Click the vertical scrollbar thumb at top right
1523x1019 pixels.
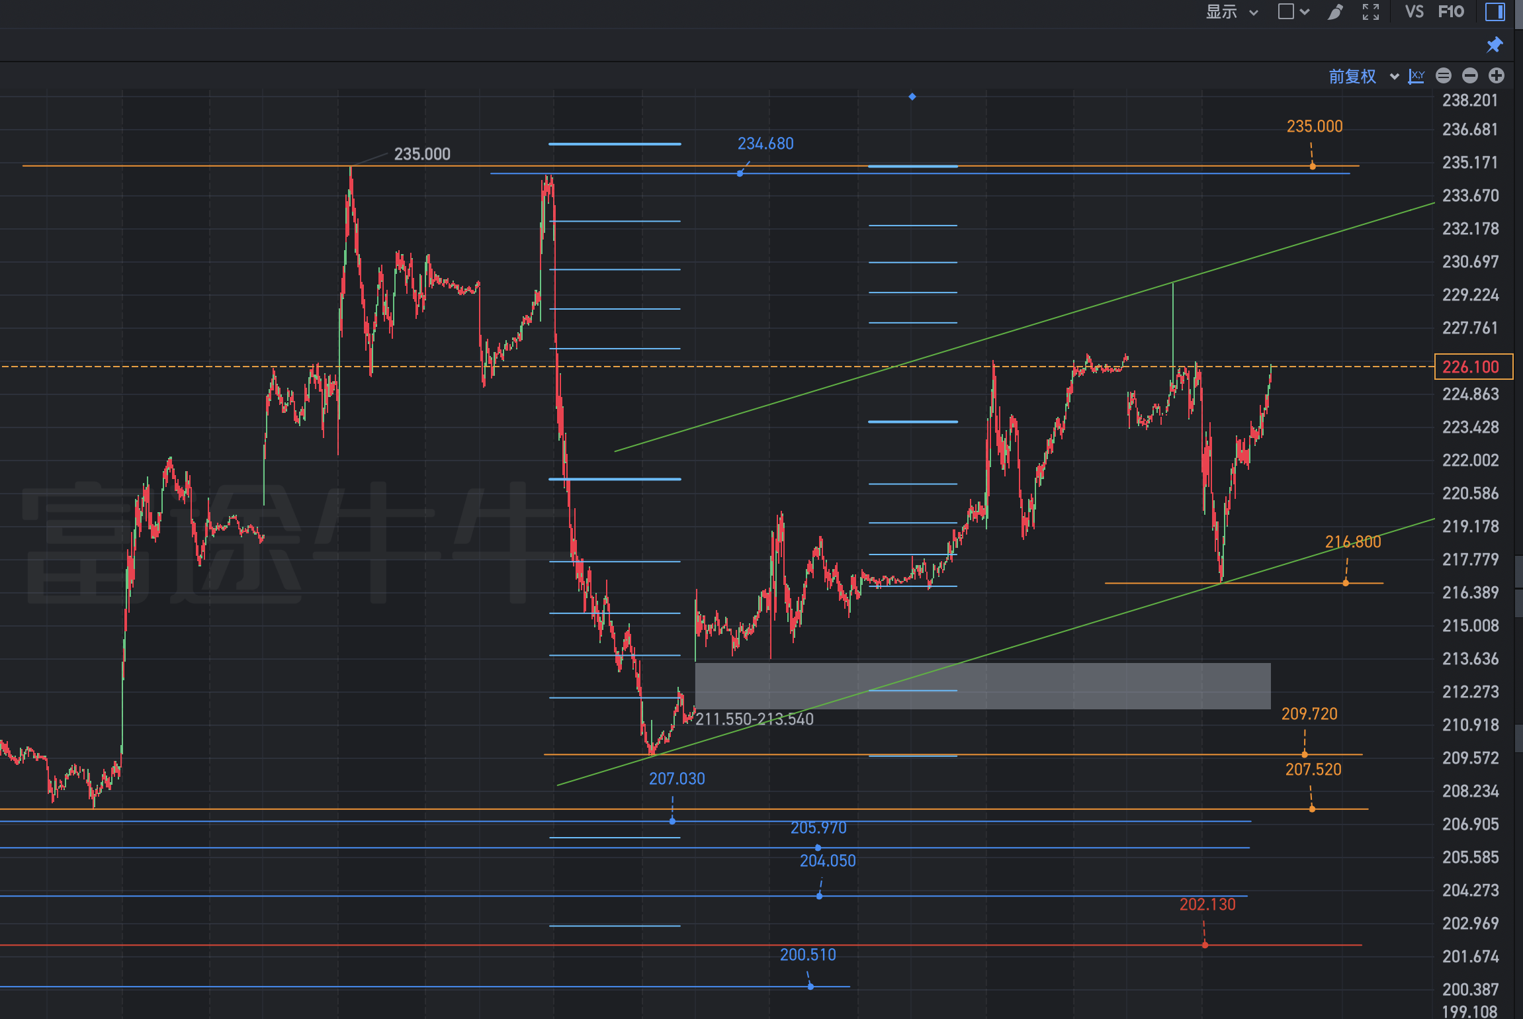point(1518,14)
